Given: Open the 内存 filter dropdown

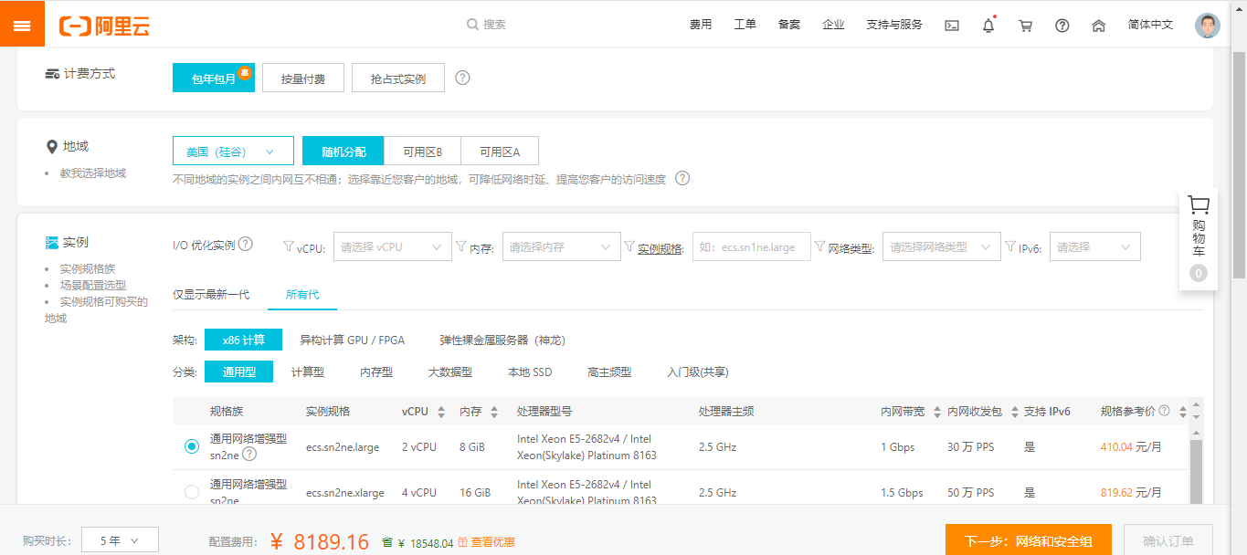Looking at the screenshot, I should 562,246.
